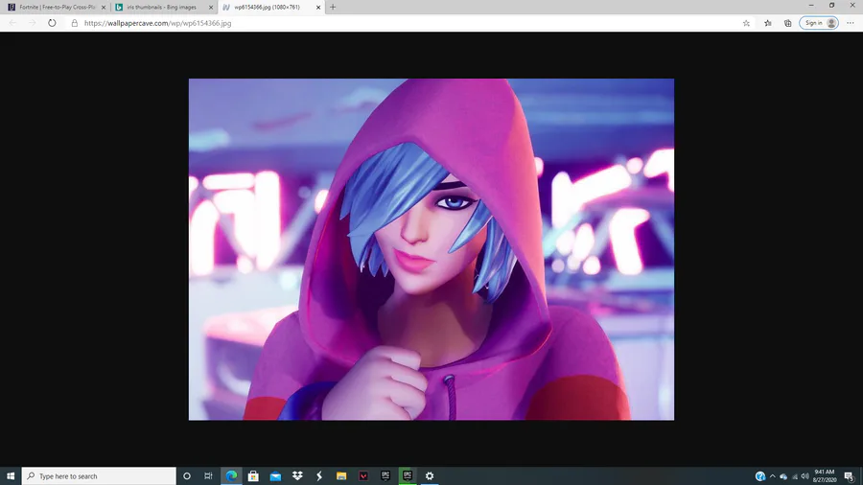Open the Valorant icon on taskbar
Screen dimensions: 863x485
coord(363,475)
